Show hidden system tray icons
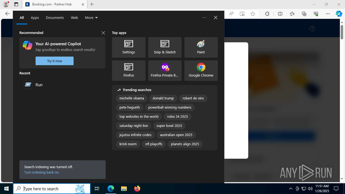The image size is (345, 194). (291, 189)
